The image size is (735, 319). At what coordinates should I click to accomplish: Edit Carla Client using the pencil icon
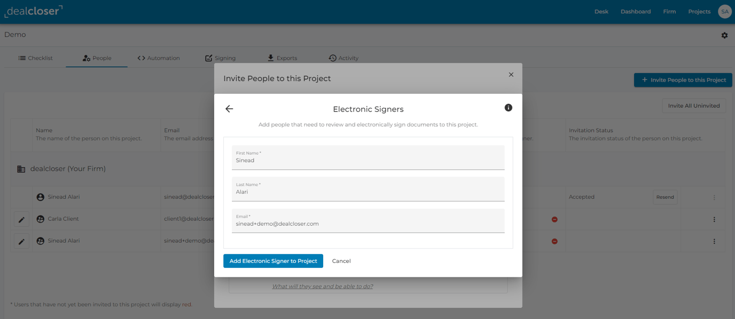click(x=21, y=219)
